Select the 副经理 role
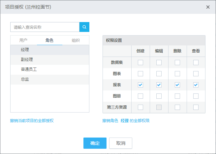The image size is (216, 154). coord(27,60)
